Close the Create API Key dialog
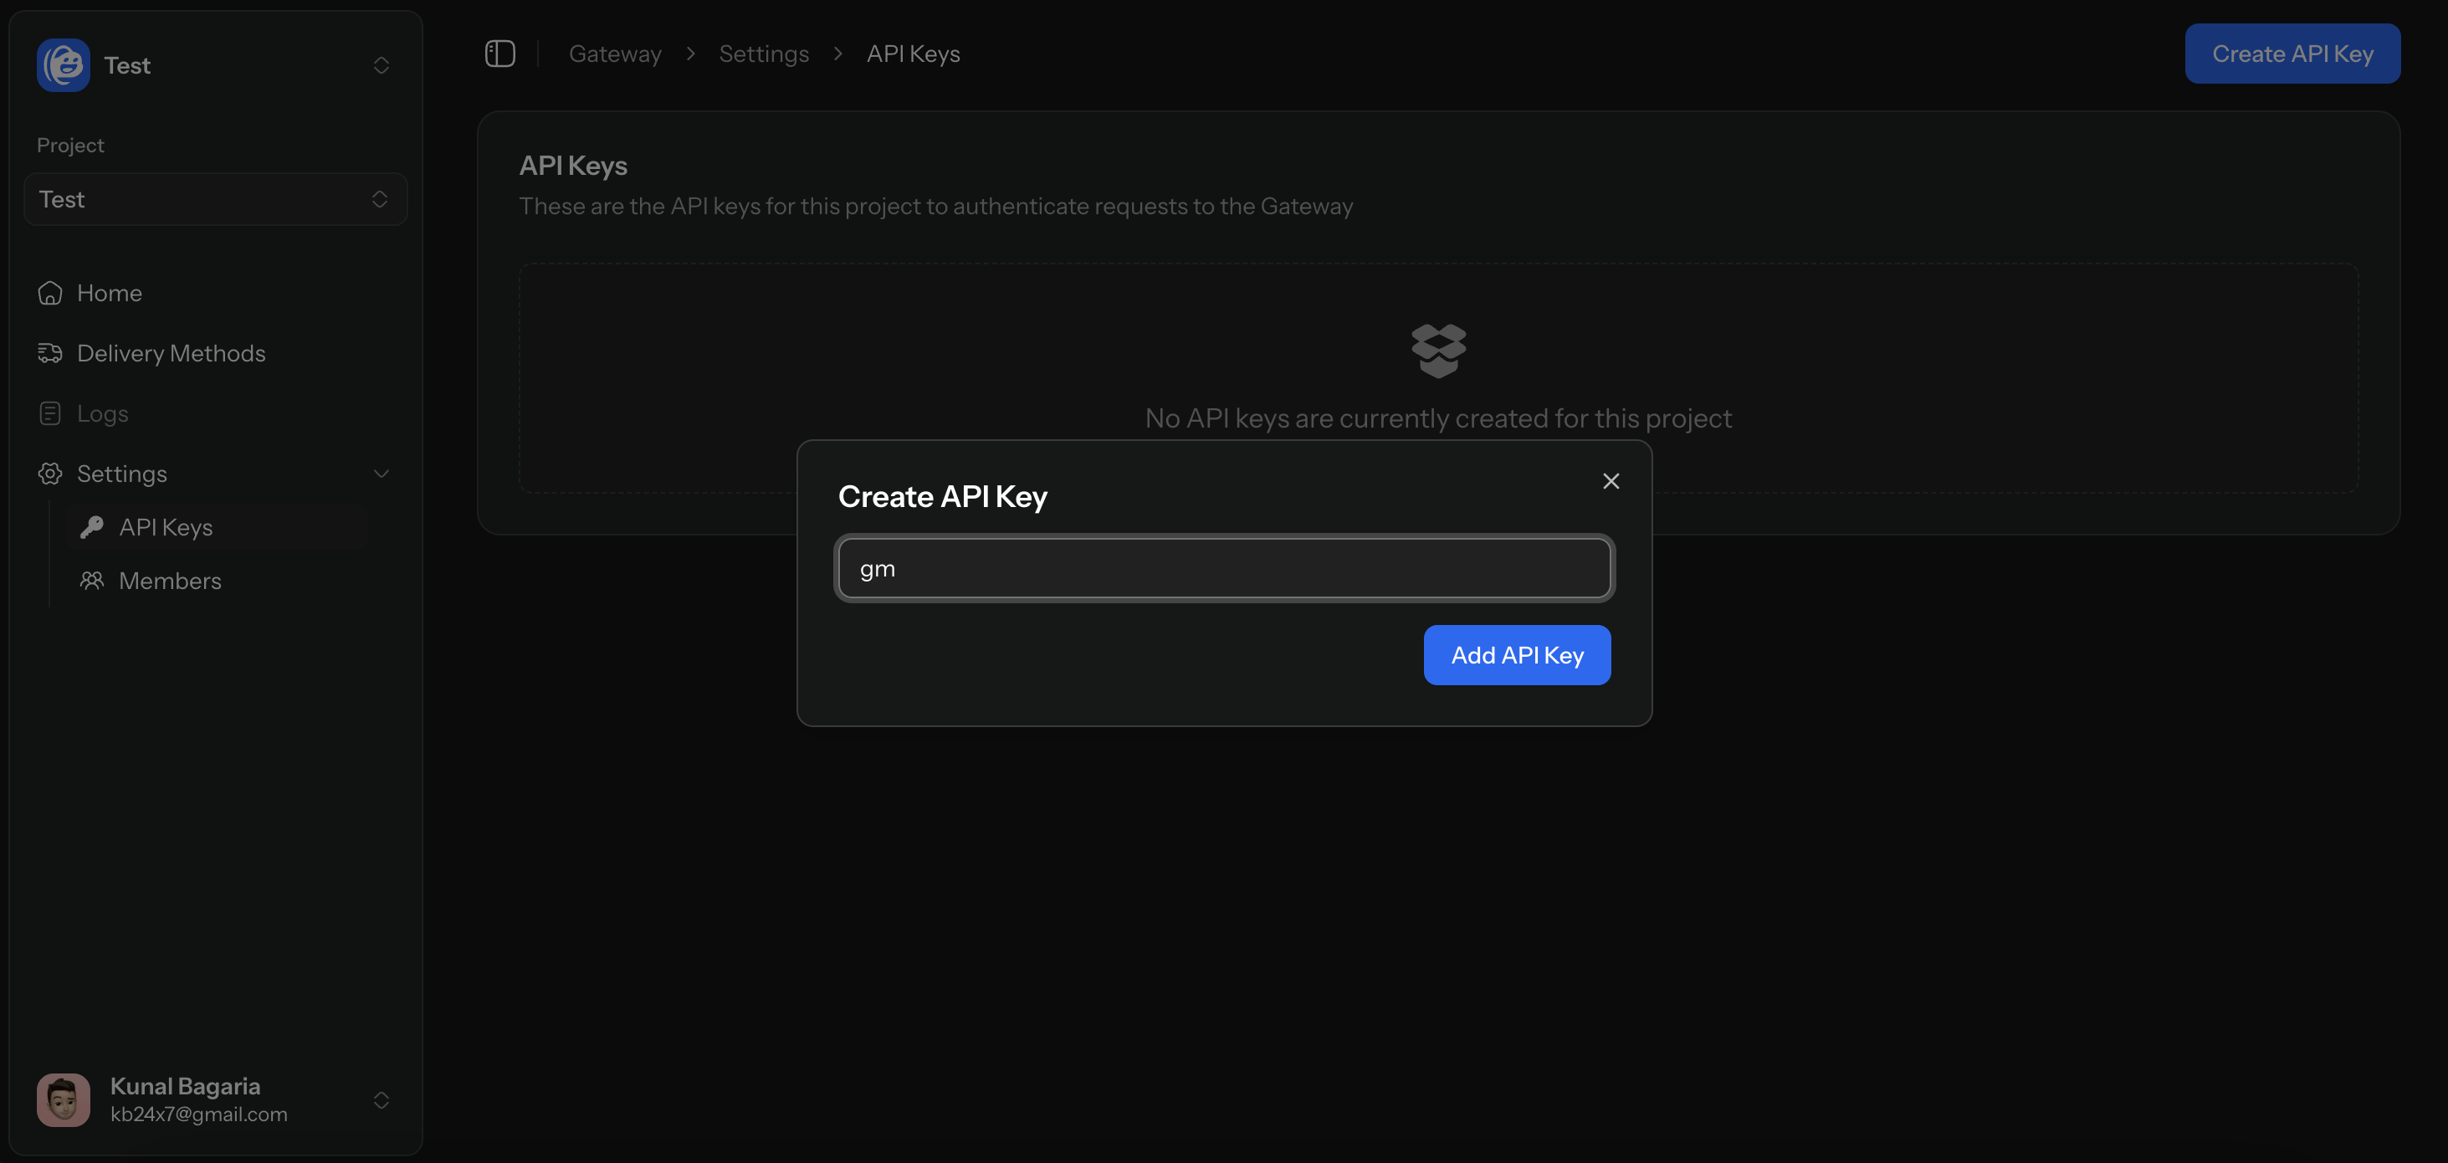This screenshot has width=2448, height=1163. click(x=1610, y=482)
